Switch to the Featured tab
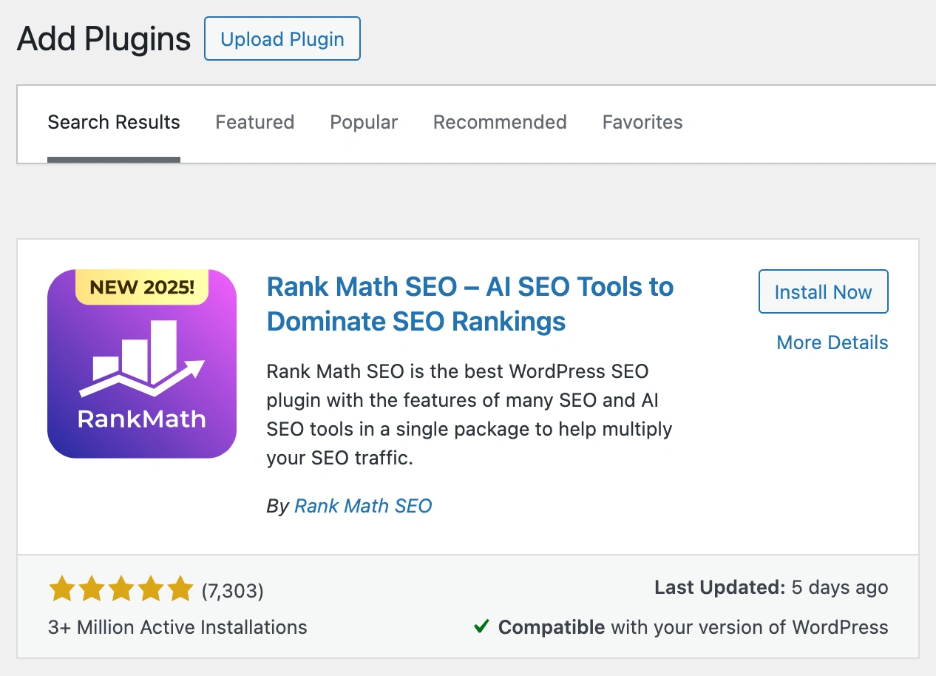This screenshot has height=676, width=936. tap(254, 122)
